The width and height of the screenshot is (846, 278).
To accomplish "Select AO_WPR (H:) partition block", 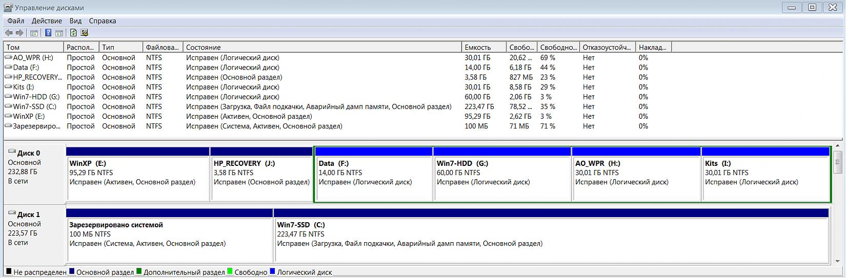I will 636,174.
